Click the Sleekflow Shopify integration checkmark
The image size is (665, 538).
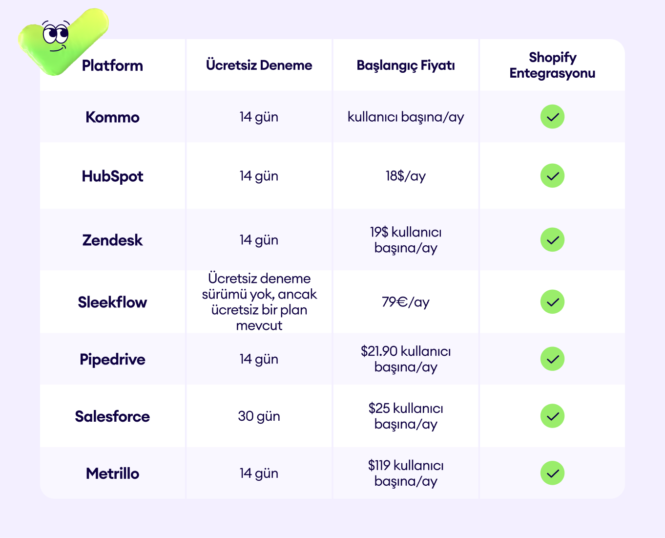552,302
